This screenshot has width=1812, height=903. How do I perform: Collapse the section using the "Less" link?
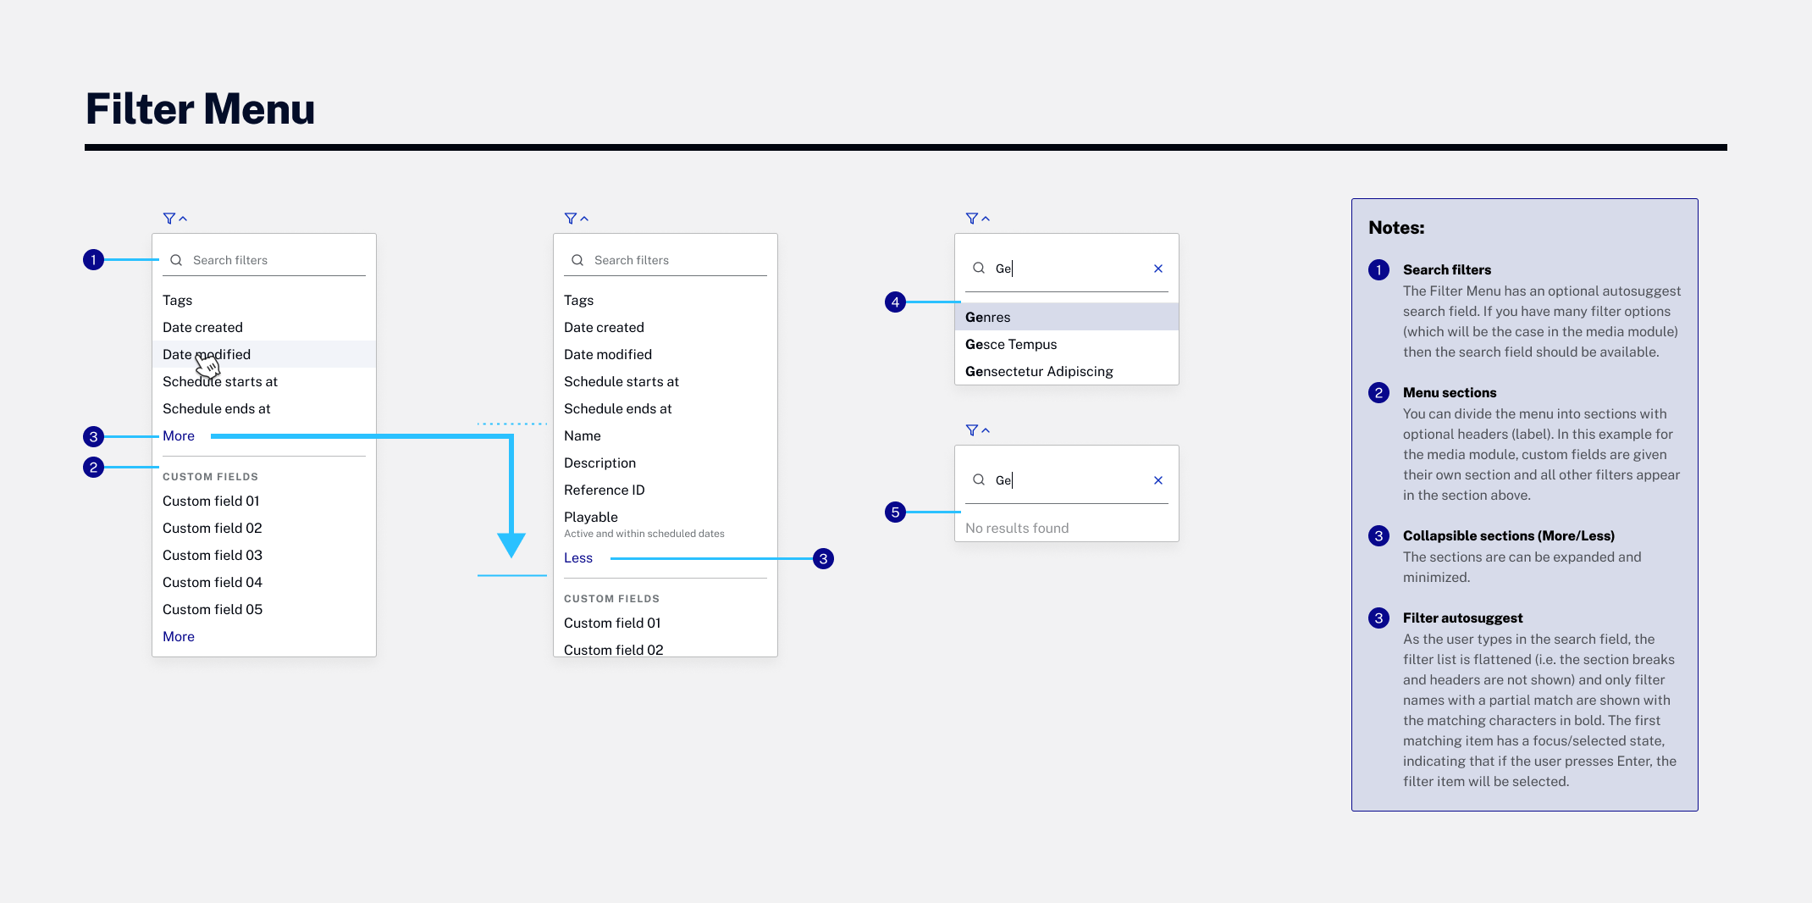(578, 557)
